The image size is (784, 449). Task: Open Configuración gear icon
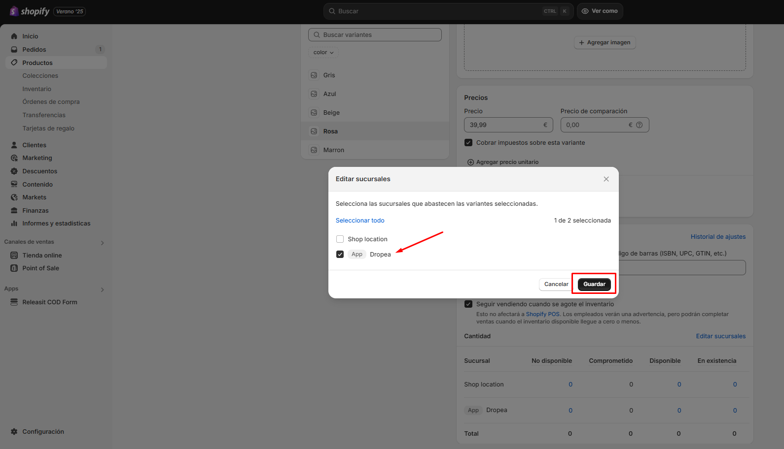[x=14, y=432]
